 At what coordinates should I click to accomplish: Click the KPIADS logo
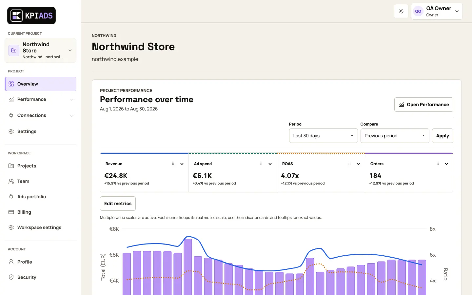31,15
